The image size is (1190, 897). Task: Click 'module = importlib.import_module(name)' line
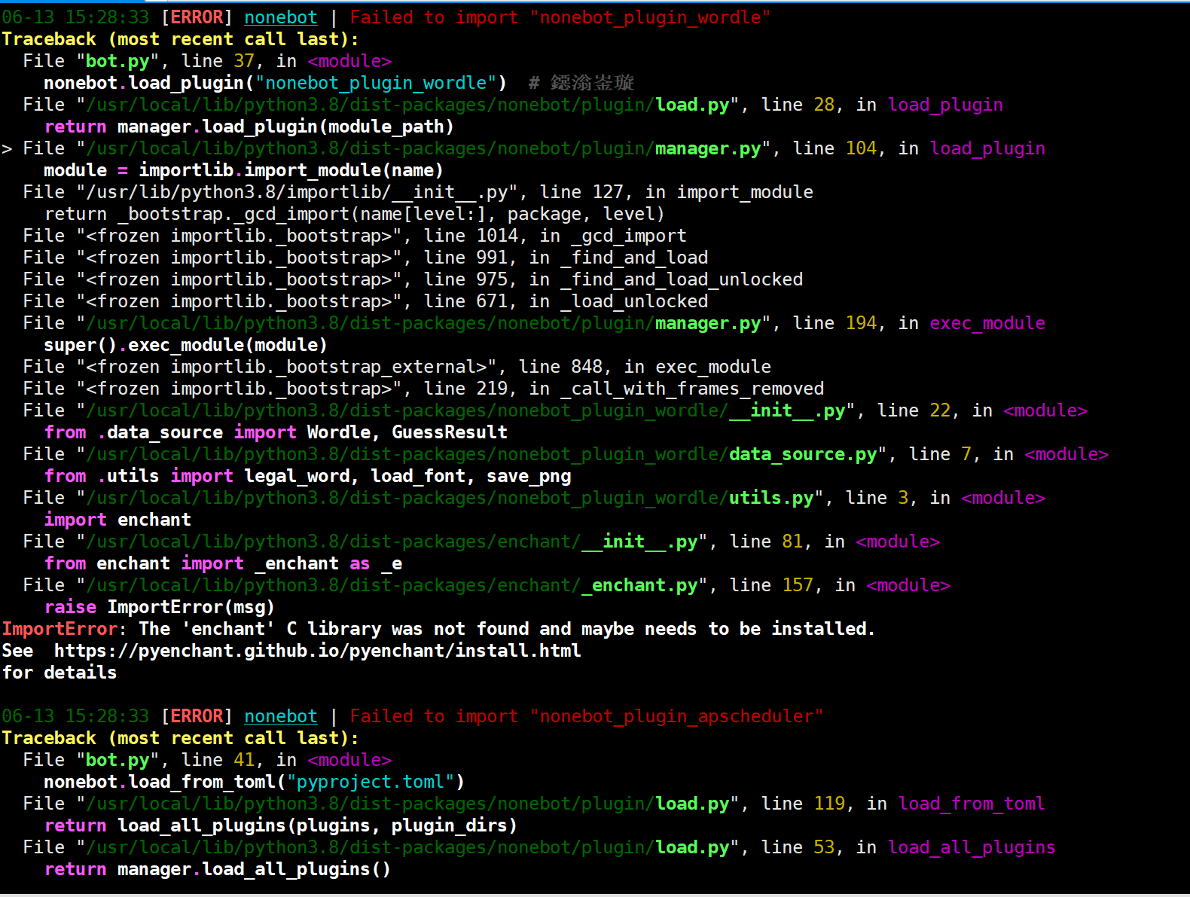coord(243,170)
